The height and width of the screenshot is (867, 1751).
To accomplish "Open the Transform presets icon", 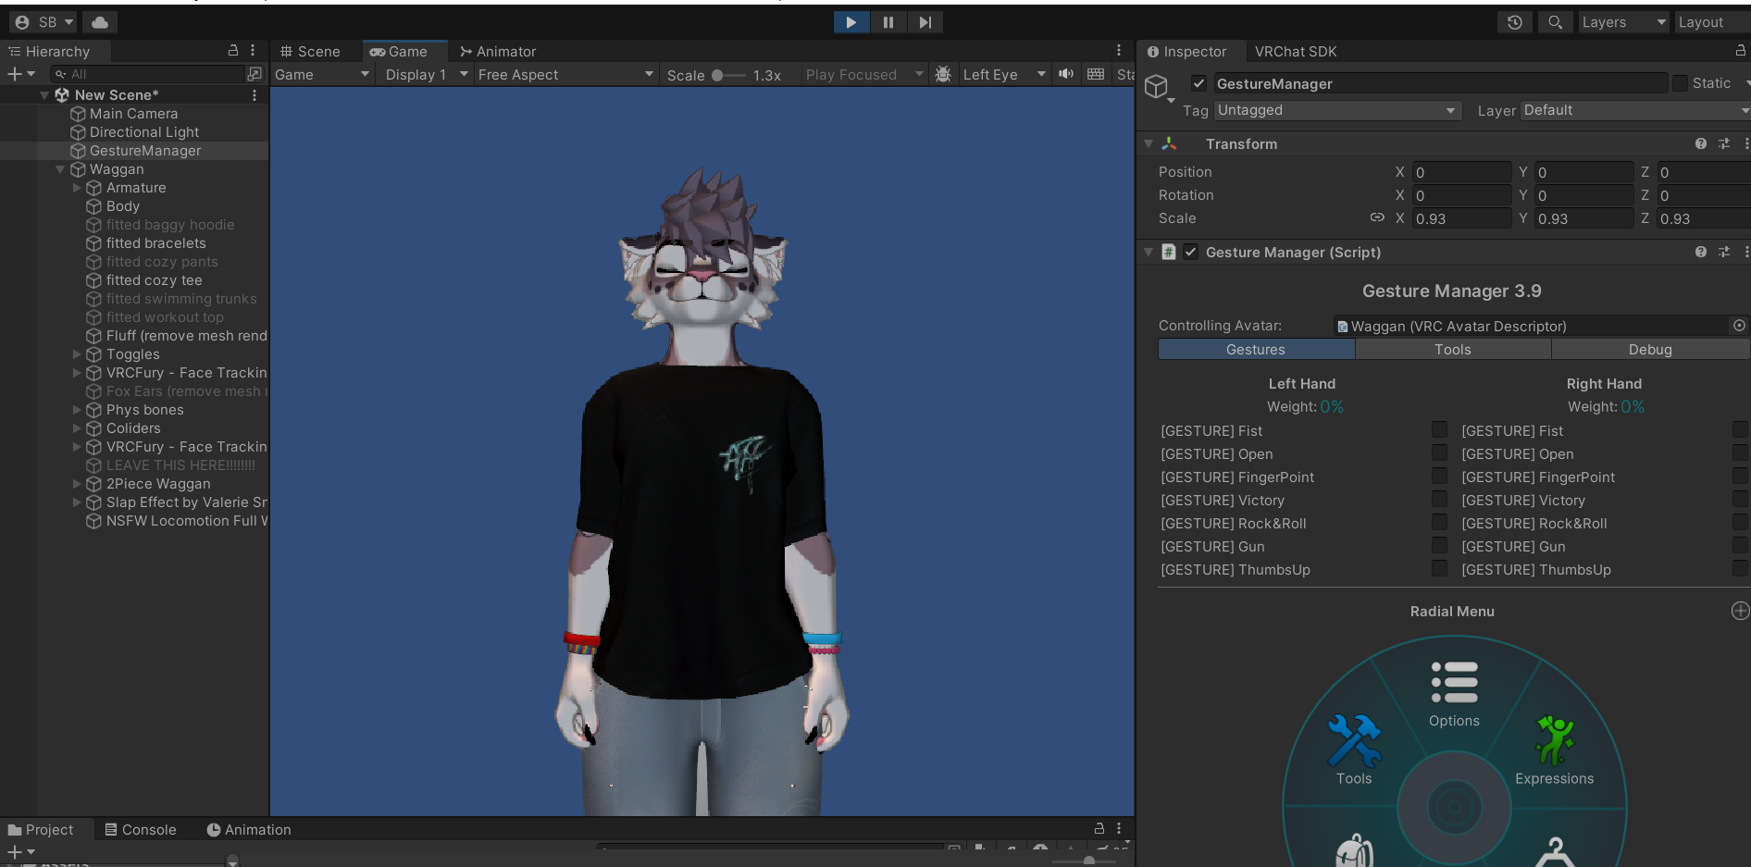I will coord(1724,143).
